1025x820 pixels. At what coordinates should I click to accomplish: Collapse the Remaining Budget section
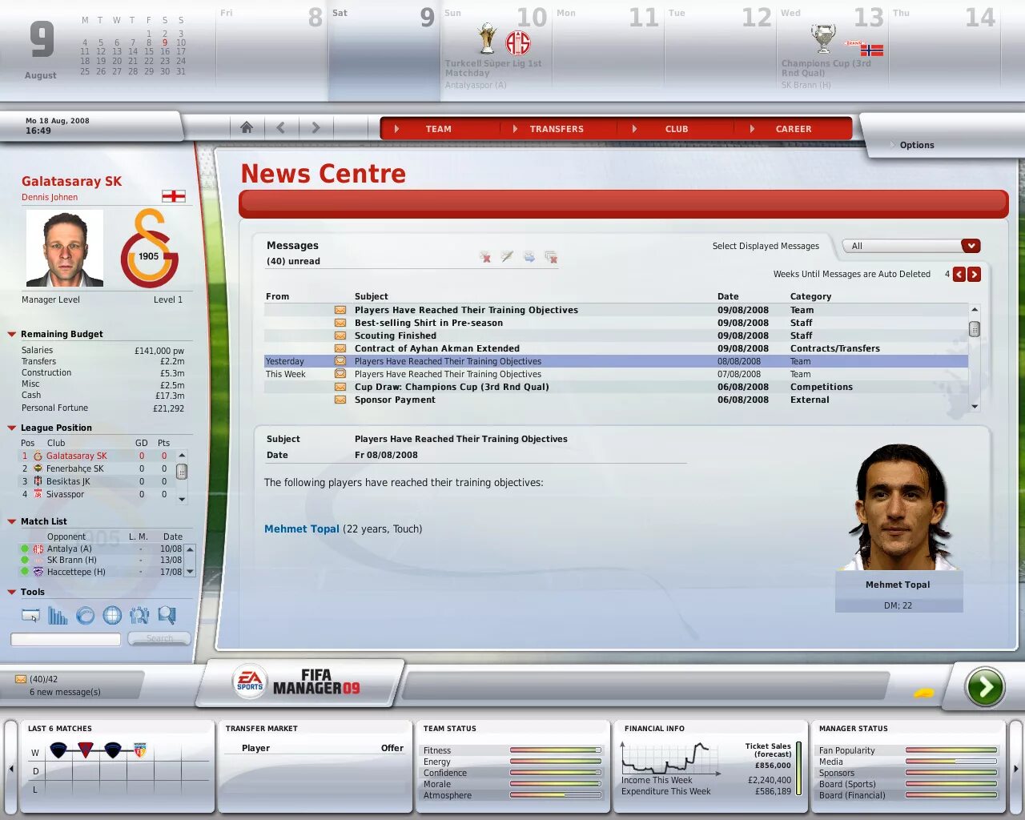point(12,334)
